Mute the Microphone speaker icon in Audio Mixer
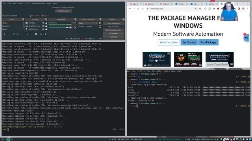Screen dimensions: 252x141 [x=71, y=27]
